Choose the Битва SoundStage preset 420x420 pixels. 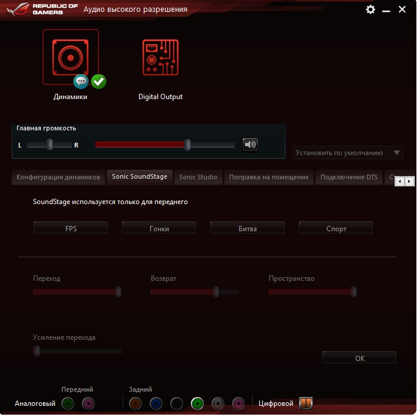coord(247,228)
